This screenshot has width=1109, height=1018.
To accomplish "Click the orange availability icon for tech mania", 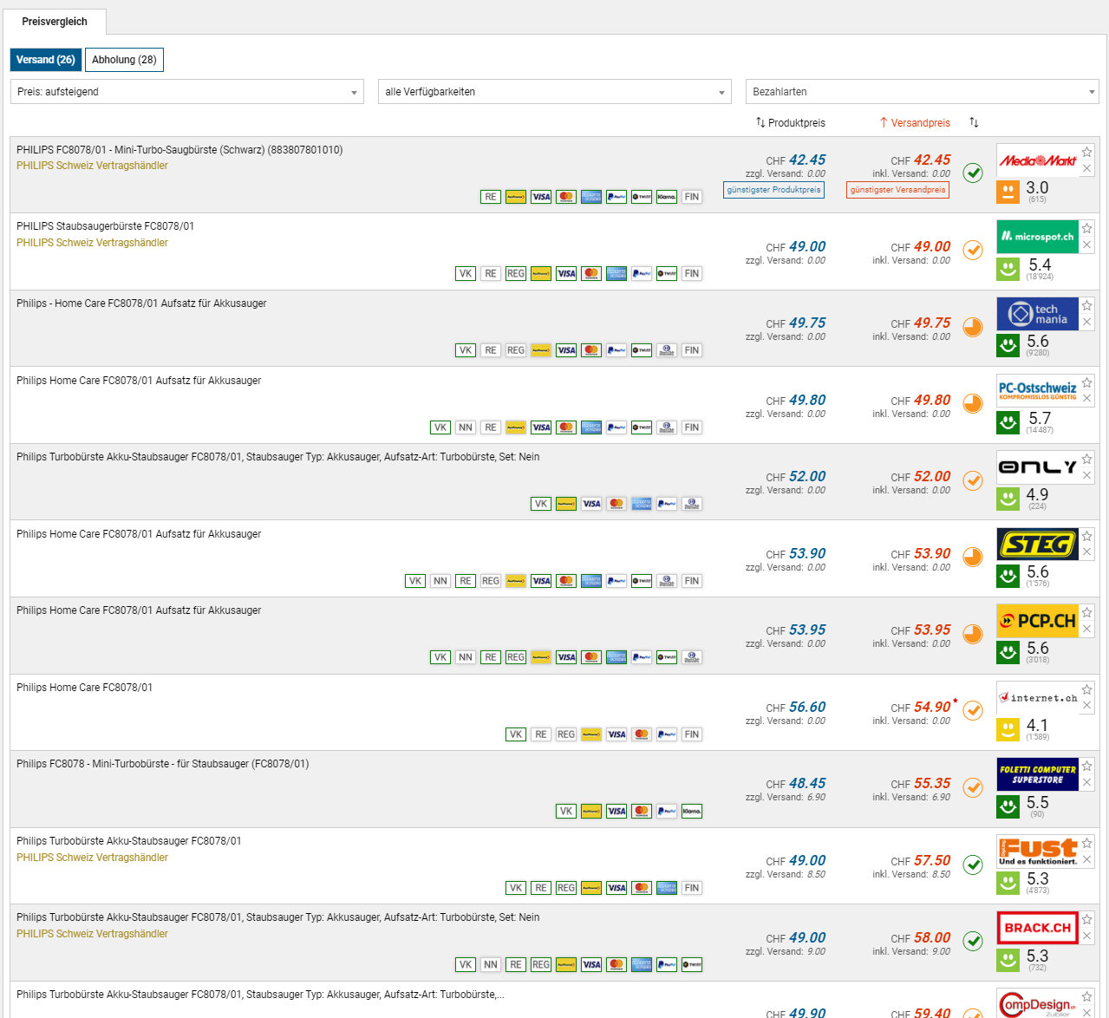I will [x=974, y=327].
